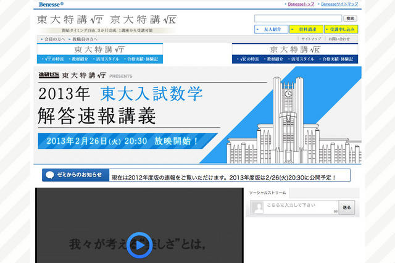This screenshot has height=263, width=395.
Task: Open the お問い合わせ link
Action: pos(339,39)
